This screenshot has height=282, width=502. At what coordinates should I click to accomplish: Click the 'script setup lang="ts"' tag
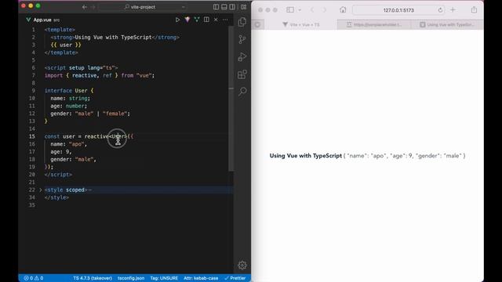[81, 68]
